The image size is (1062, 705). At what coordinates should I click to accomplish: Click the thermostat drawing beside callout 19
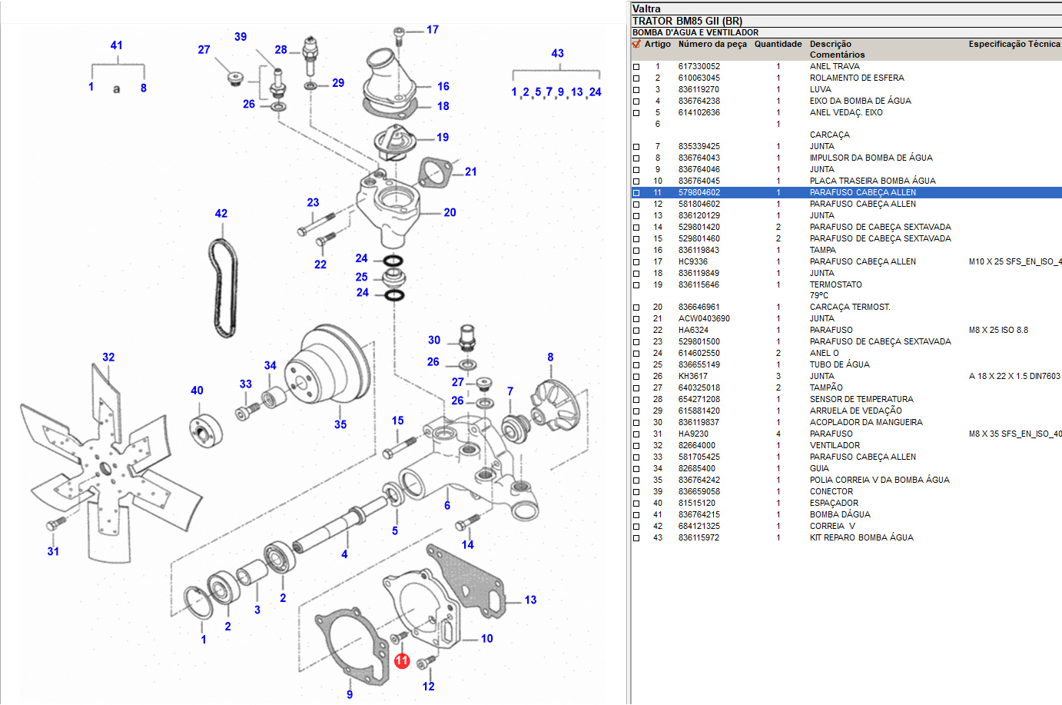[394, 142]
